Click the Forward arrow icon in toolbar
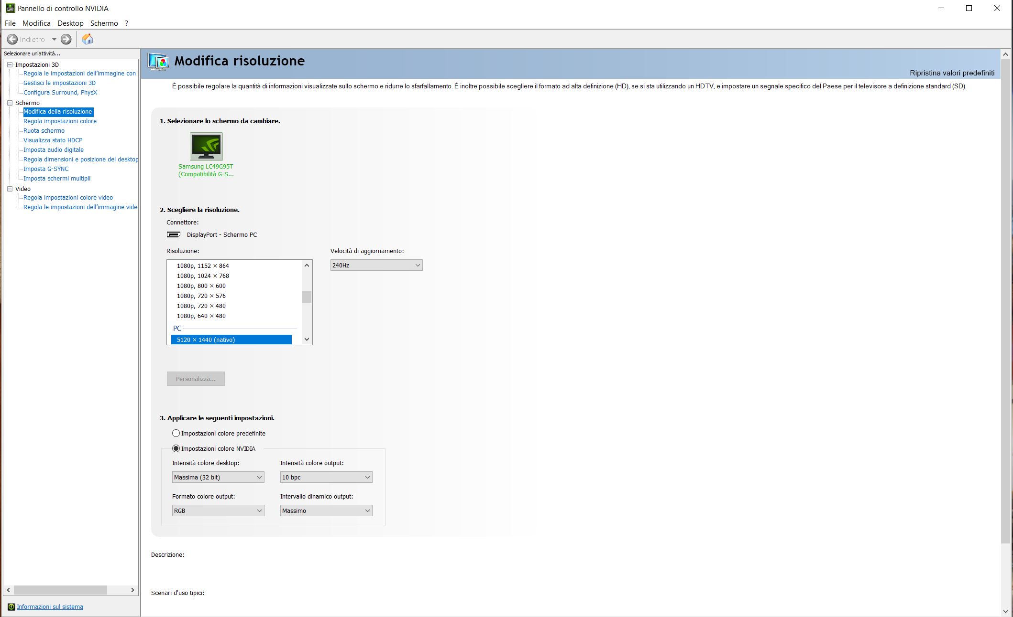This screenshot has width=1013, height=617. click(x=66, y=39)
